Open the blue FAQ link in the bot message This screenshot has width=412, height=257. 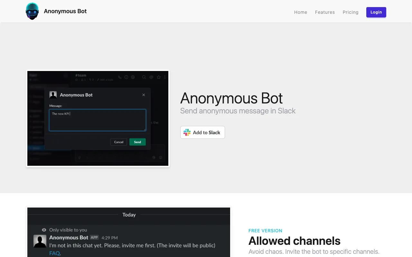(54, 253)
